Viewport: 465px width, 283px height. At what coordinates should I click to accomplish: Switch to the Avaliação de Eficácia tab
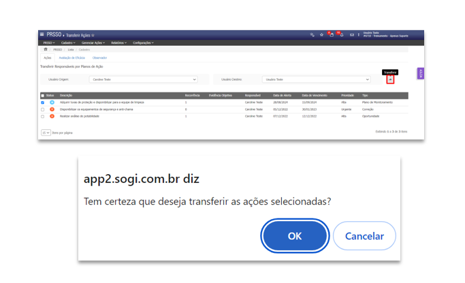pyautogui.click(x=71, y=58)
